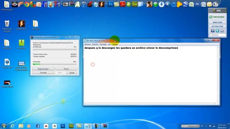Viewport: 230px width, 129px height.
Task: Open Facebook shortcut in the taskbar
Action: pos(38,126)
